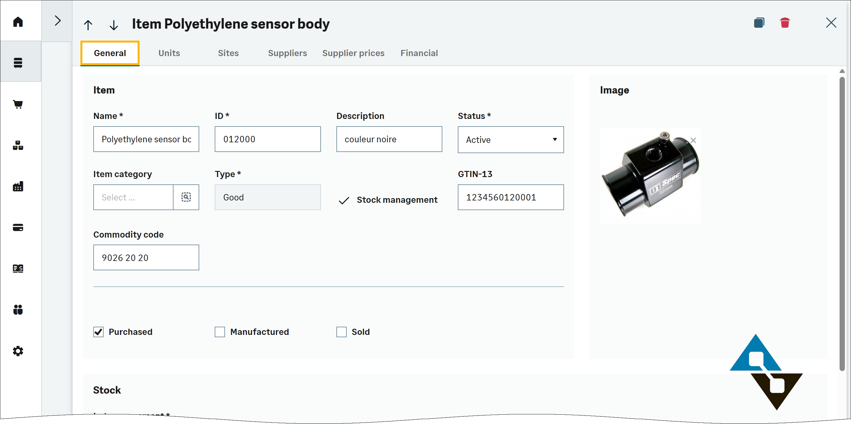Open the people users sidebar icon

point(18,309)
